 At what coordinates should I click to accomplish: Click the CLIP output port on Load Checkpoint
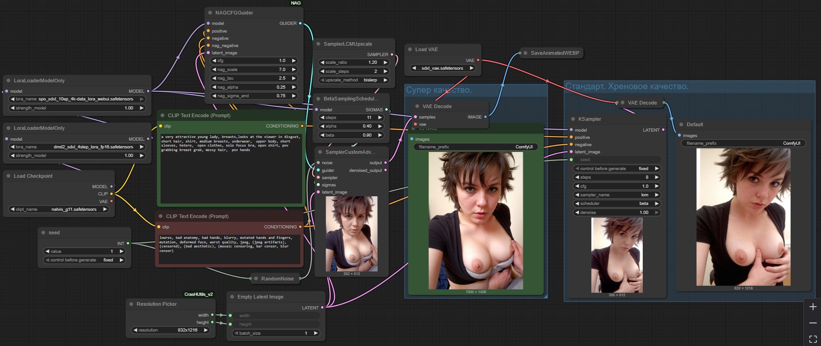[112, 194]
